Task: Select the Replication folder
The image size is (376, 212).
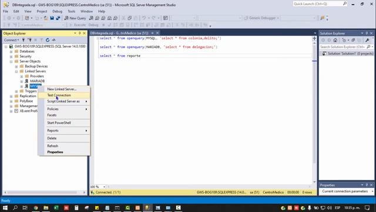Action: pos(28,96)
